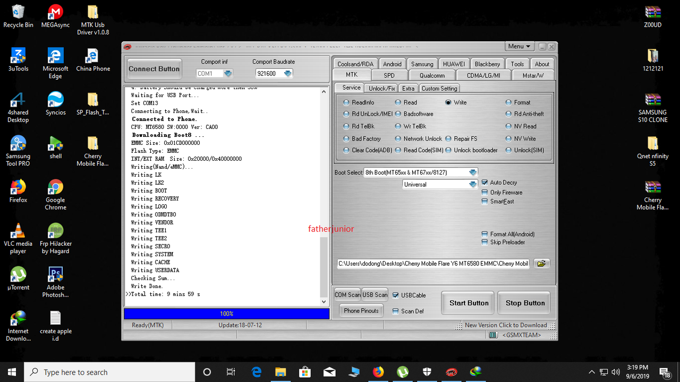Enable Format All(Android) checkbox
The height and width of the screenshot is (382, 680).
pyautogui.click(x=508, y=234)
